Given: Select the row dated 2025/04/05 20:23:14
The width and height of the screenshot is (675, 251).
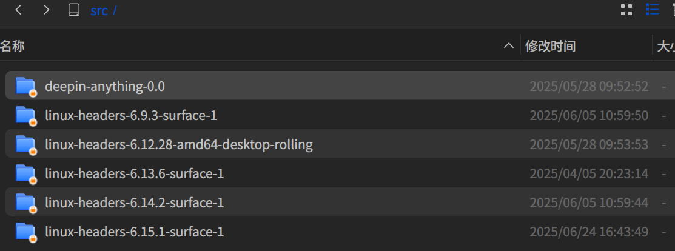Looking at the screenshot, I should pyautogui.click(x=340, y=173).
